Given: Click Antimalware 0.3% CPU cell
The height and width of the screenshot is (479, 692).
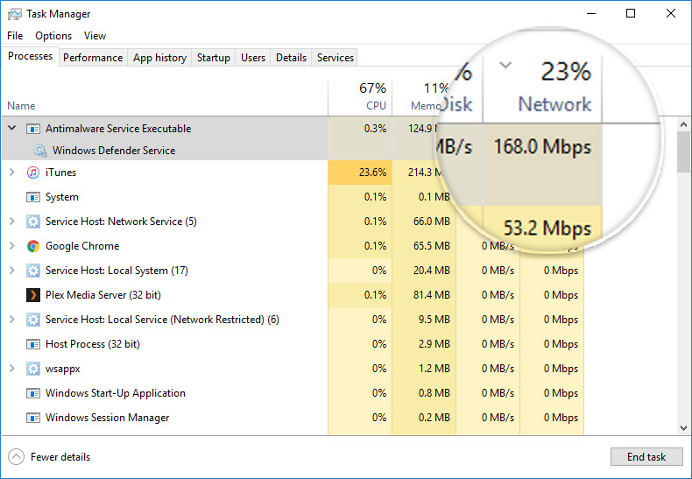Looking at the screenshot, I should tap(360, 129).
